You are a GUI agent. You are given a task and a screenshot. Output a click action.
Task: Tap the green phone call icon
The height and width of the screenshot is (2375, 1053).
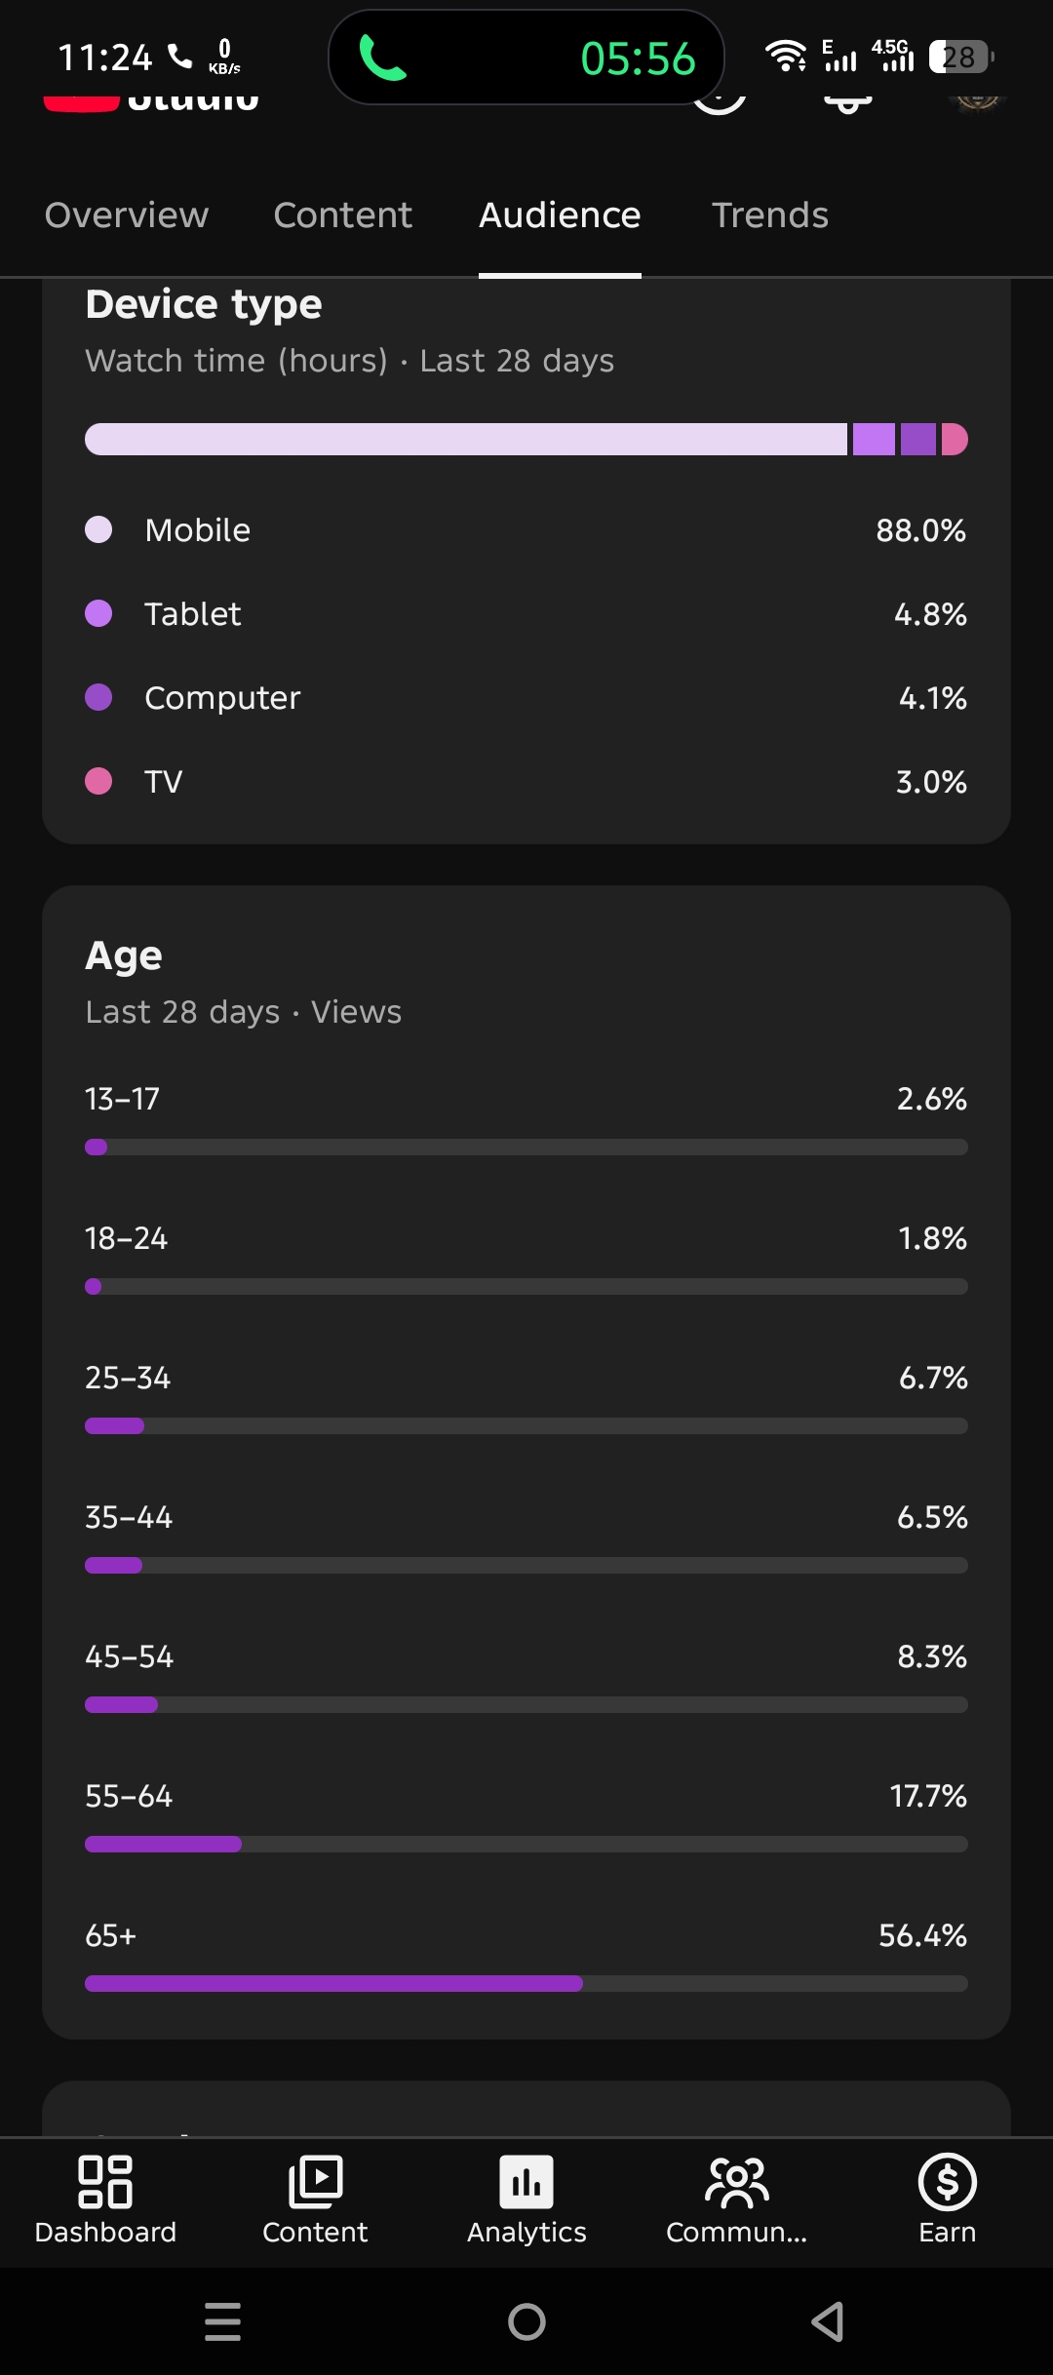(x=382, y=58)
